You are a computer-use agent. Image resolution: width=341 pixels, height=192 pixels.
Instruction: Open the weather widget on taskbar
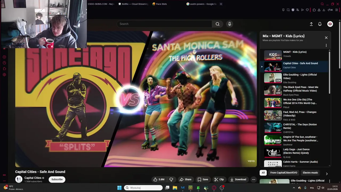pyautogui.click(x=13, y=188)
